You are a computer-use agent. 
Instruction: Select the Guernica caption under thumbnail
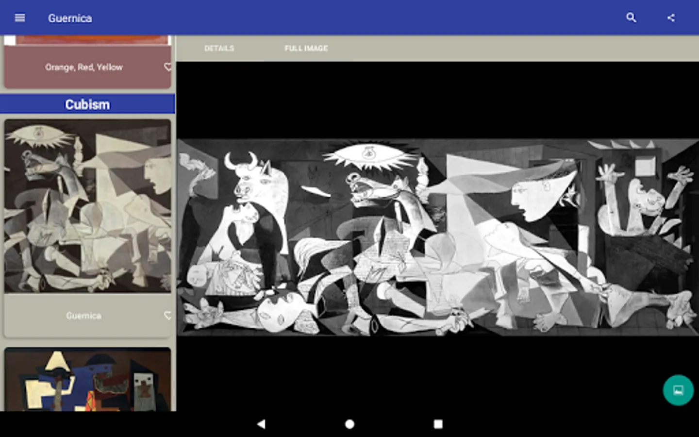pyautogui.click(x=84, y=316)
